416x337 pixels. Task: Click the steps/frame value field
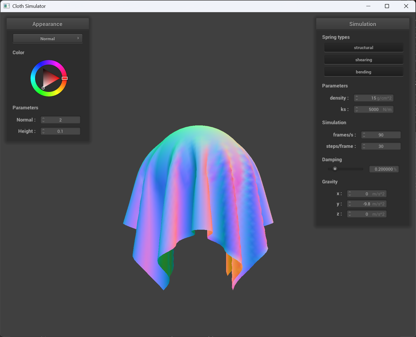tap(381, 146)
